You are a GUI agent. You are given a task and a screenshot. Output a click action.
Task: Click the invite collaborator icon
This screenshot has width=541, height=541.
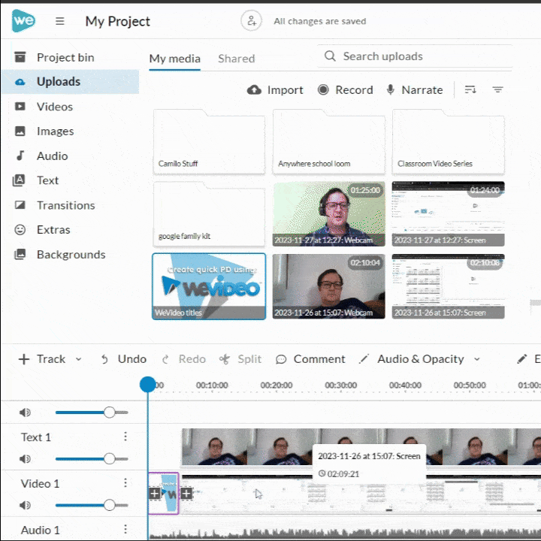251,21
